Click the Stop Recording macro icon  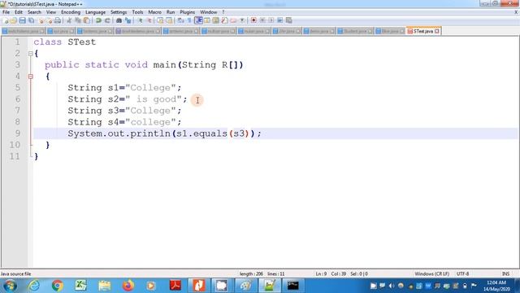[262, 20]
